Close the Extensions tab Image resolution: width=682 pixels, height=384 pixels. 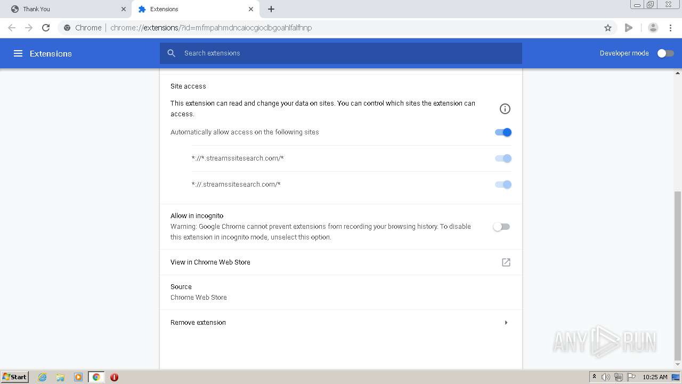click(251, 9)
